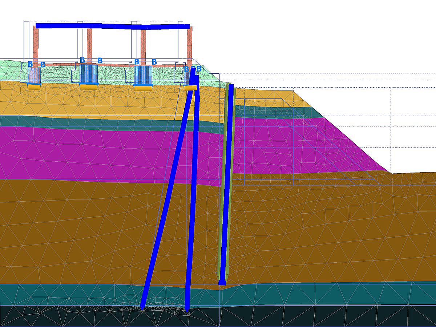Select the second yellow footing pad from left
Image resolution: width=436 pixels, height=327 pixels.
[89, 86]
